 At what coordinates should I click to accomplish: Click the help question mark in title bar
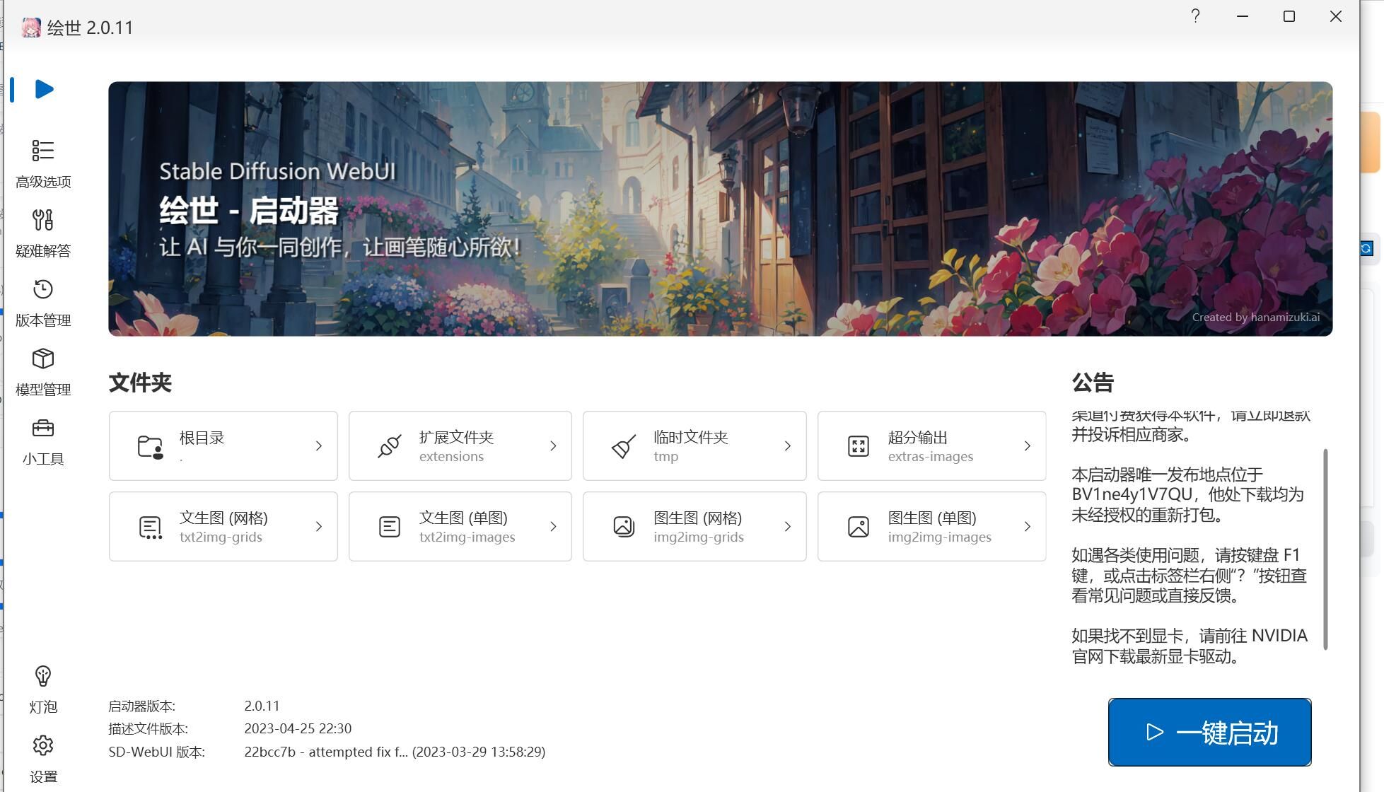click(1195, 16)
